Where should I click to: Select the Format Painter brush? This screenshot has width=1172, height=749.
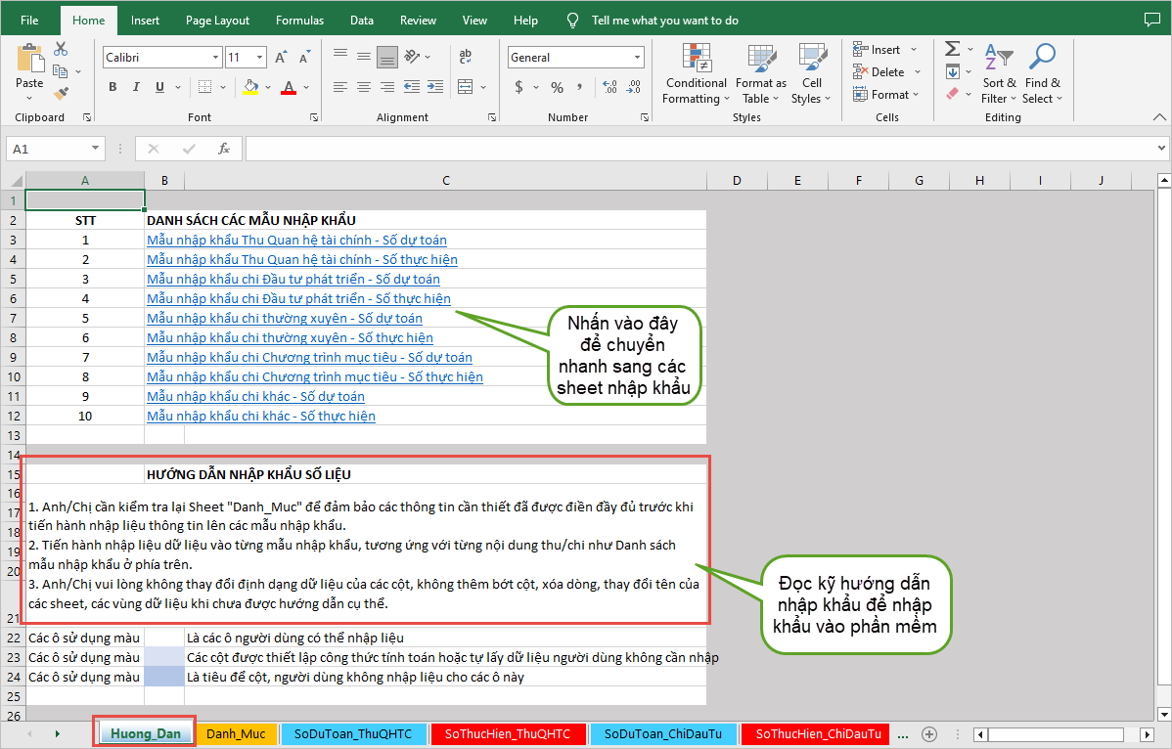(61, 94)
